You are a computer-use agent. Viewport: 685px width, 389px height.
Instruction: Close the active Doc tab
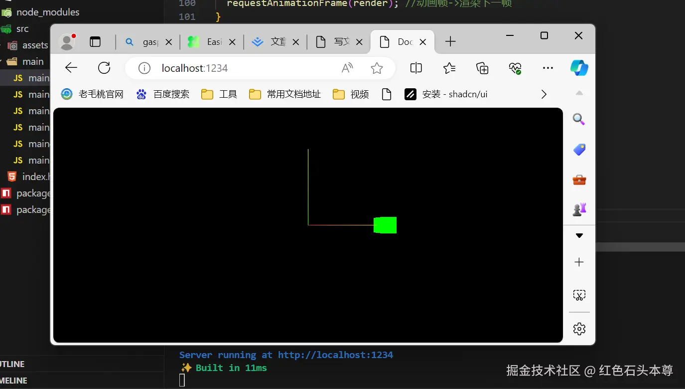click(x=422, y=42)
